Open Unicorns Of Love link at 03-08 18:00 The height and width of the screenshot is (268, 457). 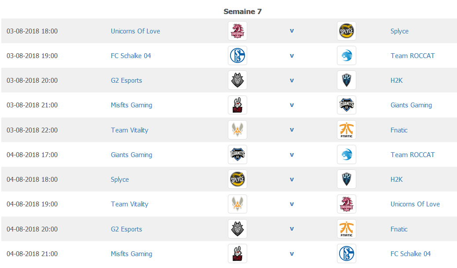(135, 31)
